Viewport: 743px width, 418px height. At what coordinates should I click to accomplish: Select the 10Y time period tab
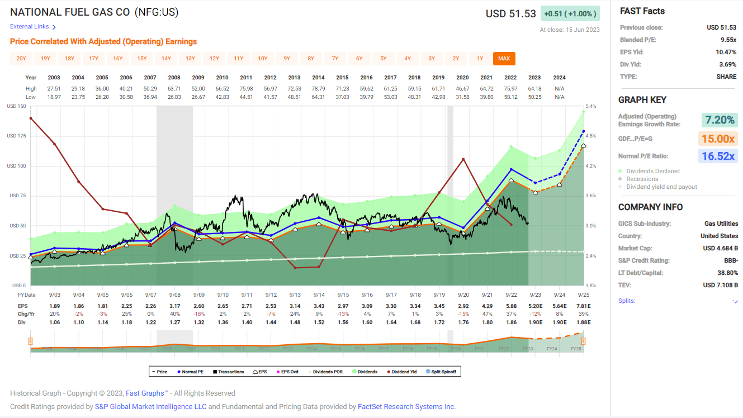tap(263, 58)
